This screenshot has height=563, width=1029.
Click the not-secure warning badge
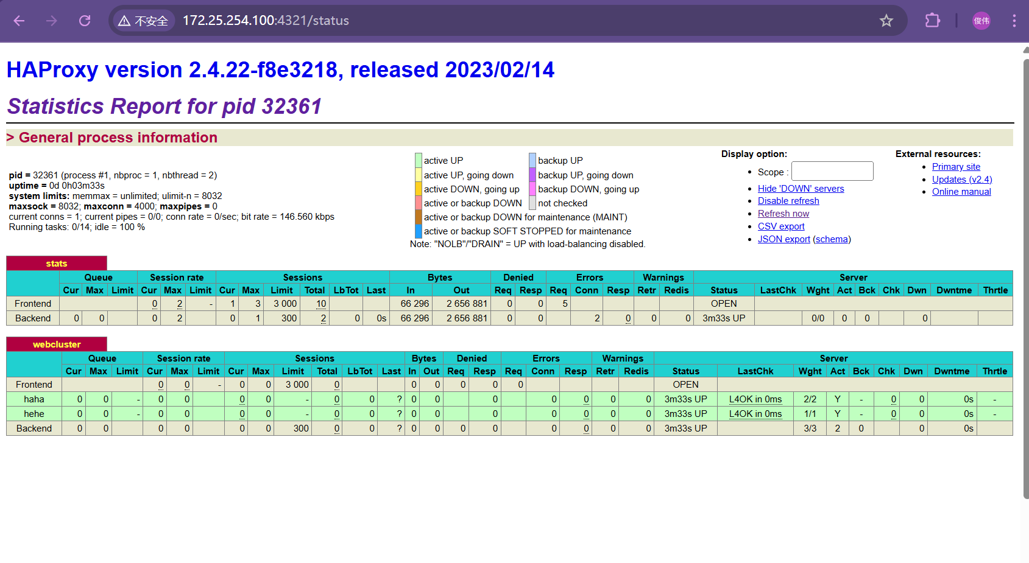pos(144,21)
